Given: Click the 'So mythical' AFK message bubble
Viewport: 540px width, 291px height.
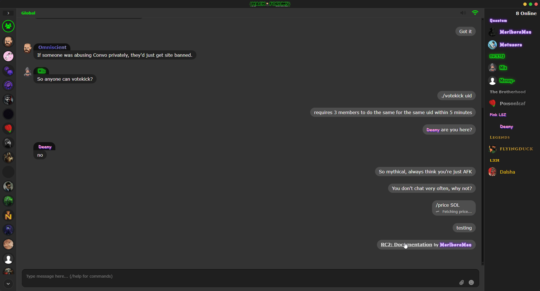Looking at the screenshot, I should 425,172.
